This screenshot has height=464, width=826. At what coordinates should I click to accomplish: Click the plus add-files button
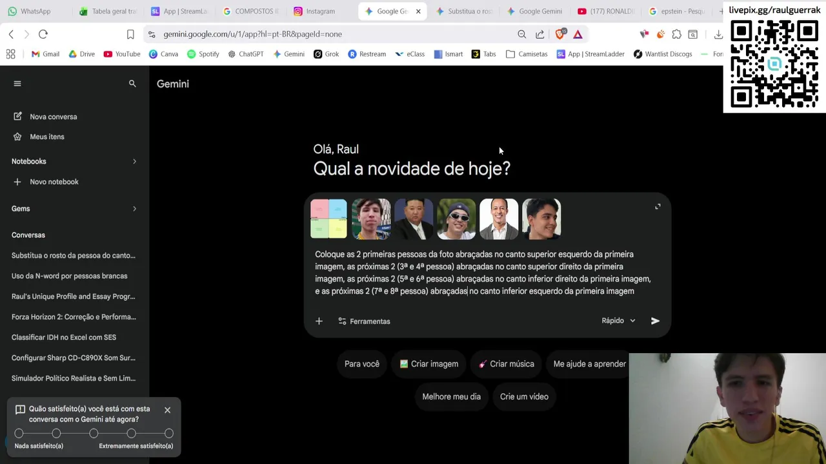coord(319,321)
